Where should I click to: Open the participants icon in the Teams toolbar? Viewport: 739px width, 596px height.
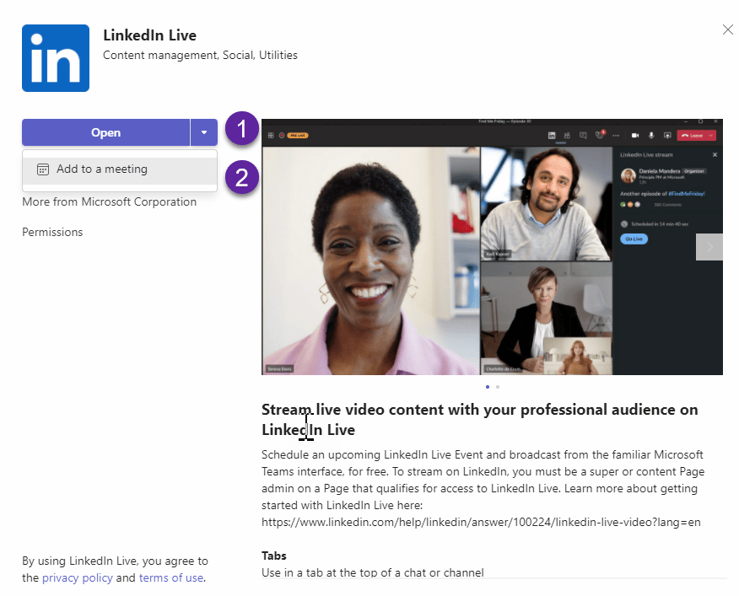pyautogui.click(x=567, y=135)
